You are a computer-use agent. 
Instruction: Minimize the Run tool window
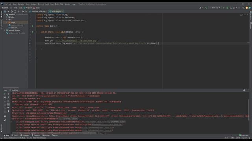[248, 90]
